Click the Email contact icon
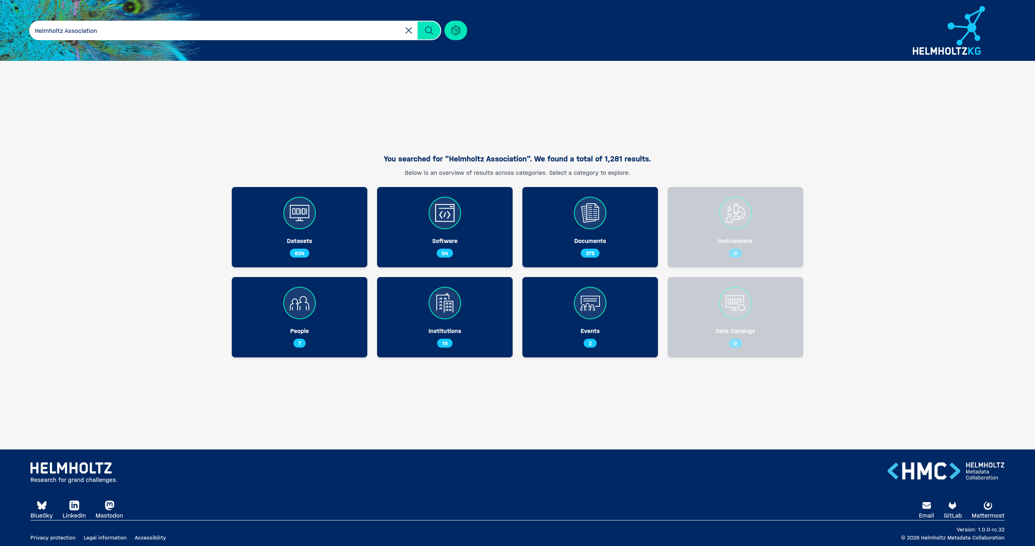This screenshot has height=546, width=1035. pos(926,509)
